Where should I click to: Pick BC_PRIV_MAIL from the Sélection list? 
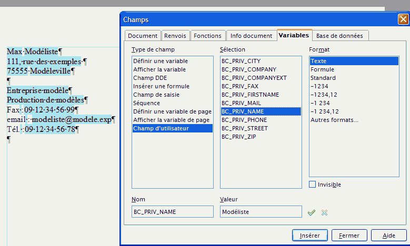(241, 103)
